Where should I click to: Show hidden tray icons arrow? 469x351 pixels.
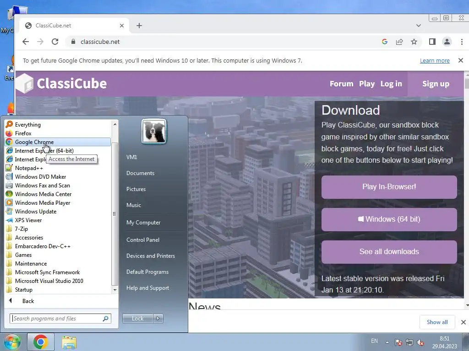pyautogui.click(x=387, y=342)
